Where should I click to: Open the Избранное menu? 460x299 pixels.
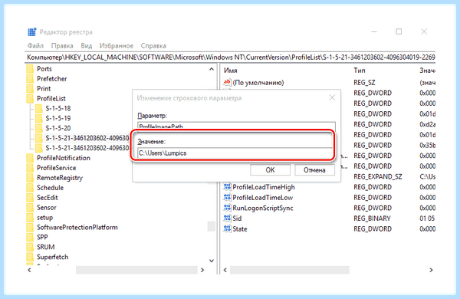pos(117,46)
